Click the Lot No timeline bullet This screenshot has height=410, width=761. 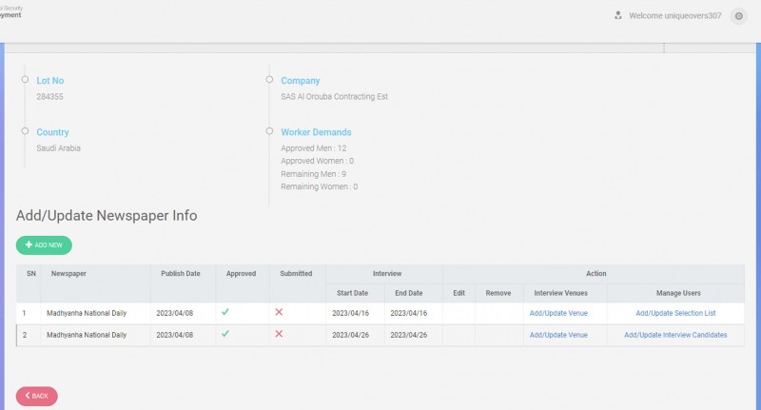25,80
